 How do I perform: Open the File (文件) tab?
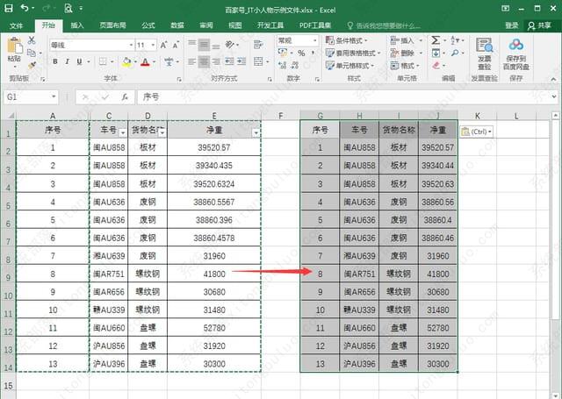[x=16, y=25]
